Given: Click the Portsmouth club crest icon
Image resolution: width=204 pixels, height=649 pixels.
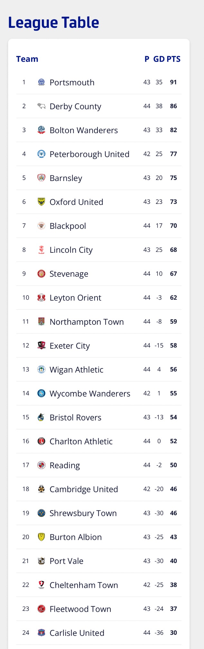Looking at the screenshot, I should pos(41,82).
